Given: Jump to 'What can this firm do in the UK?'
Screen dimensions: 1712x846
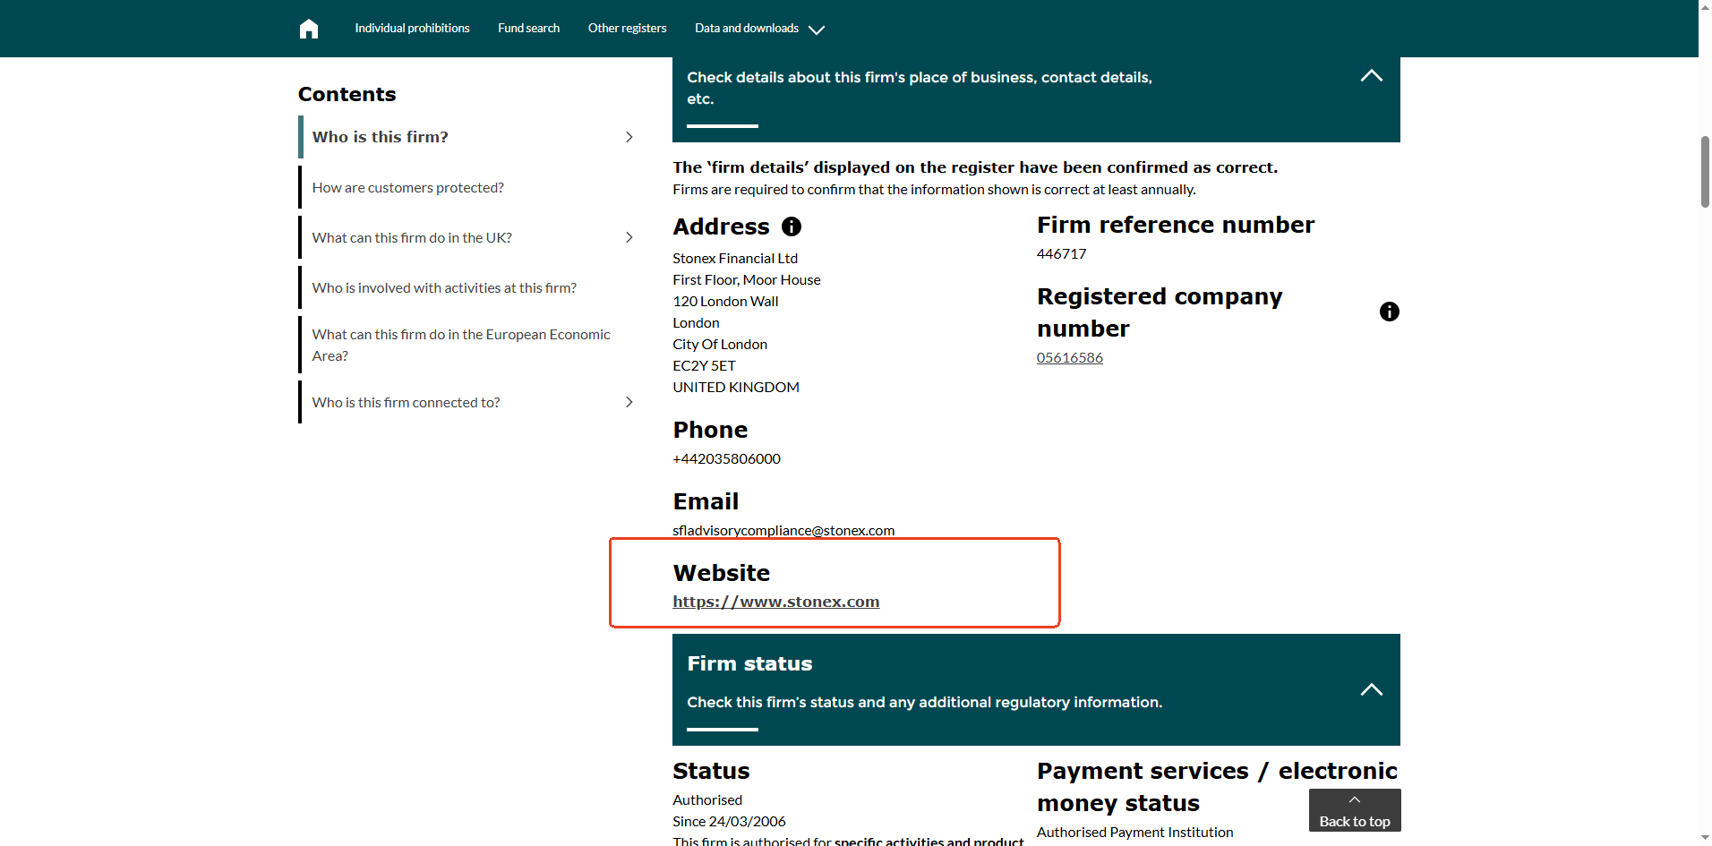Looking at the screenshot, I should (x=412, y=237).
